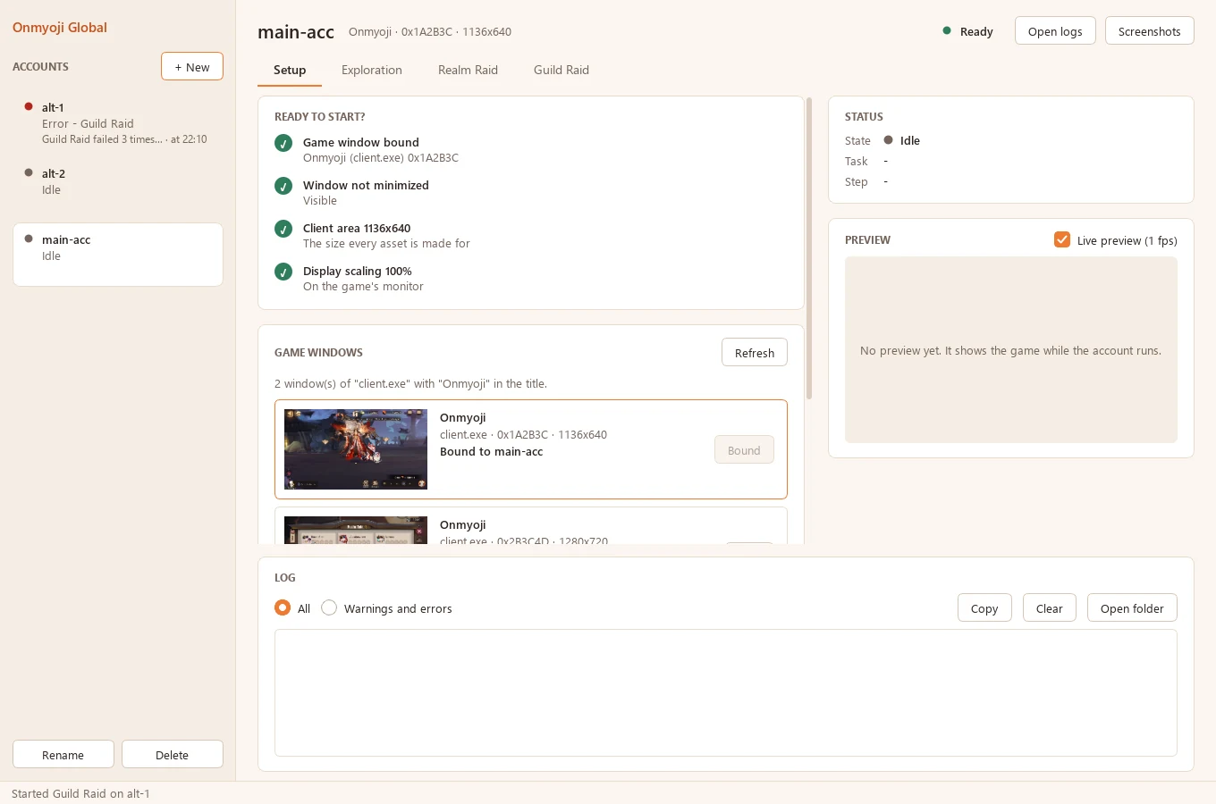Clear the log output

(x=1050, y=607)
